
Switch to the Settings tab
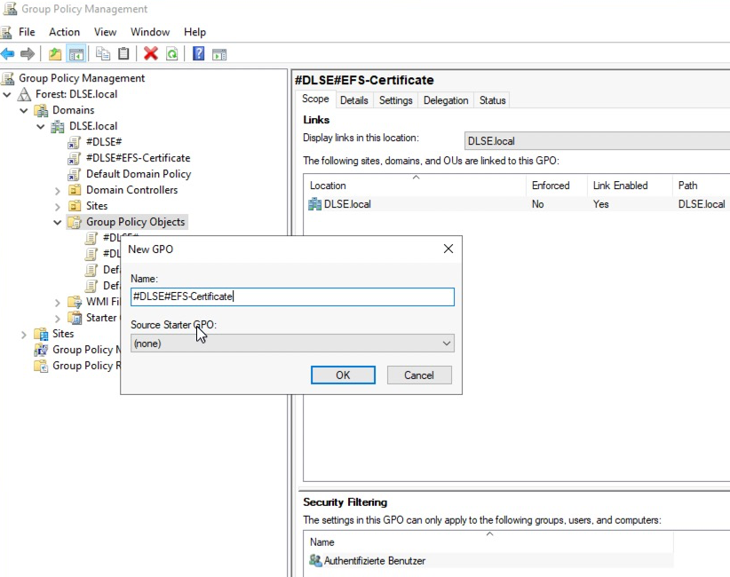coord(395,100)
